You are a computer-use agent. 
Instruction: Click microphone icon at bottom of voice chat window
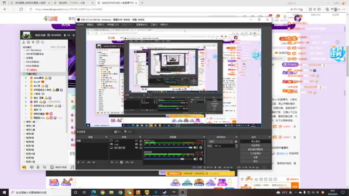tap(38, 167)
